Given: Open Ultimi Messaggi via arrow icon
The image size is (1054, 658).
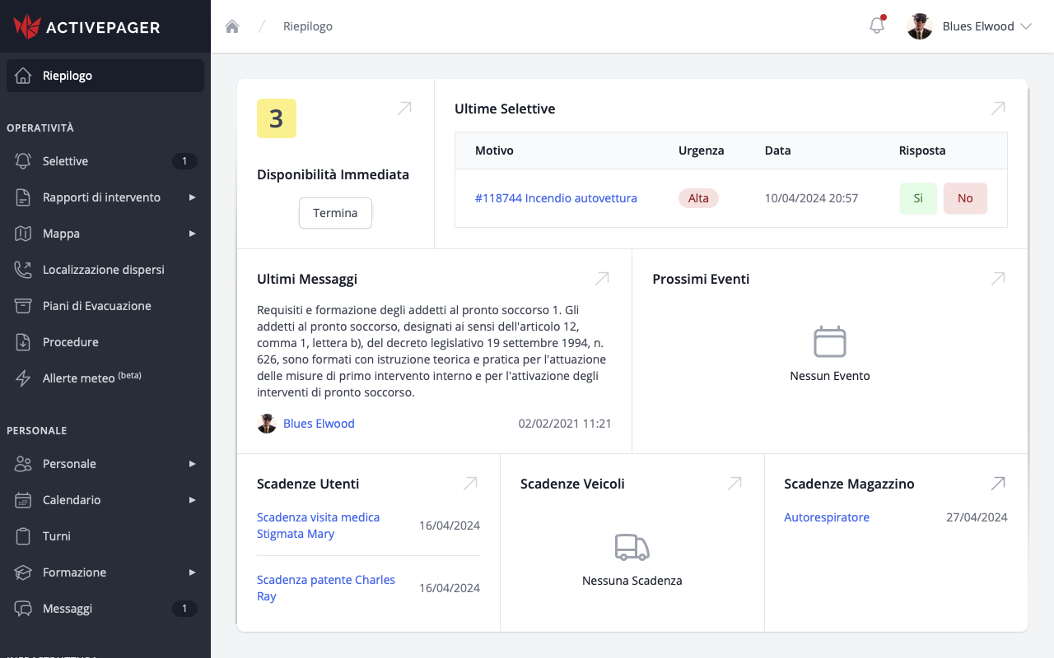Looking at the screenshot, I should point(602,279).
